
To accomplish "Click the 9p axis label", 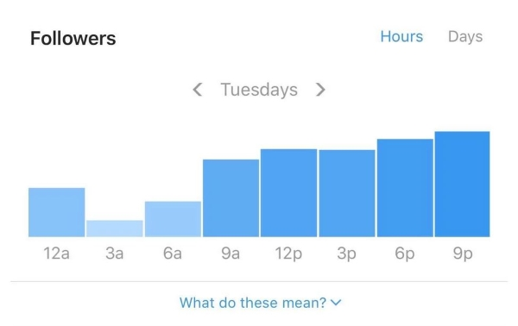I will (x=463, y=254).
